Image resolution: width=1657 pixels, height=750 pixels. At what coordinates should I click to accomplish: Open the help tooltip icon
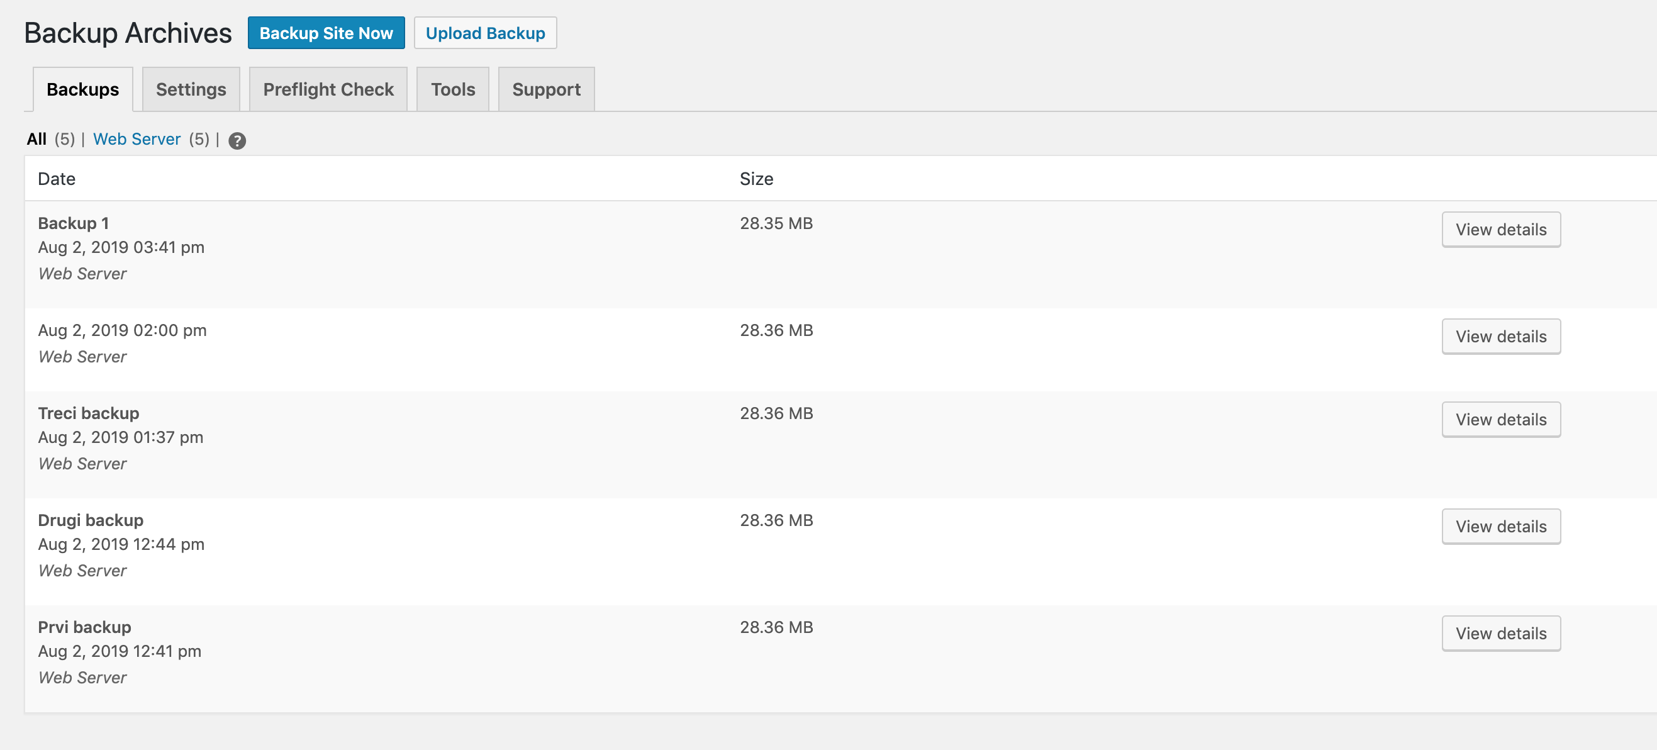[x=237, y=141]
